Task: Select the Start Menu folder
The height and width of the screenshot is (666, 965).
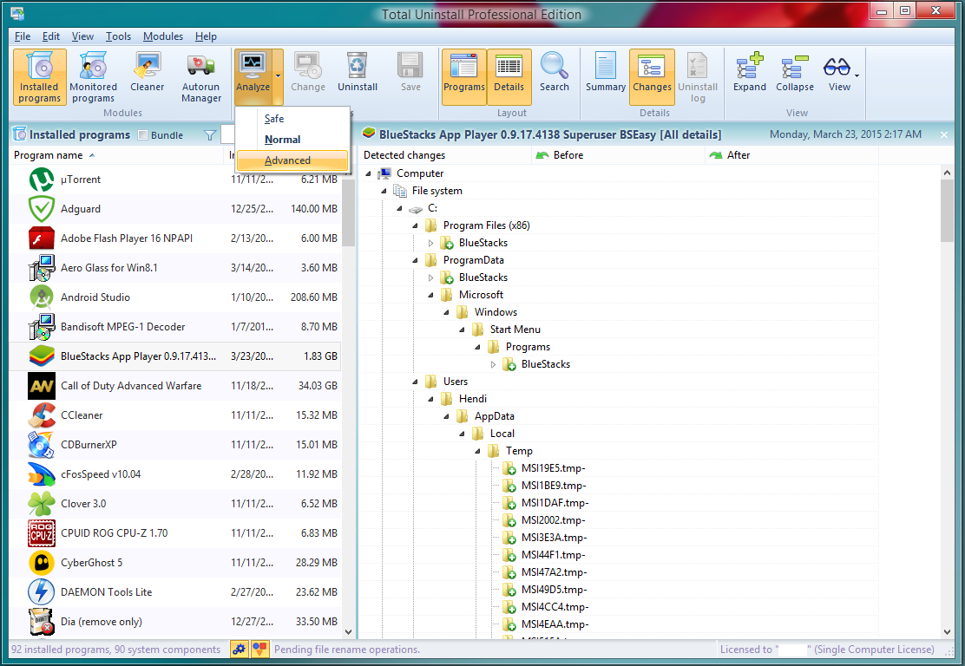Action: (x=515, y=330)
